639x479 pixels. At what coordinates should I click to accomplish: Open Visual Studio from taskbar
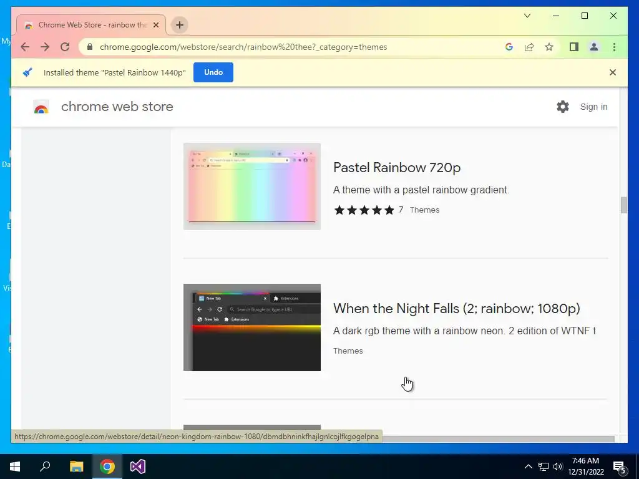coord(138,467)
